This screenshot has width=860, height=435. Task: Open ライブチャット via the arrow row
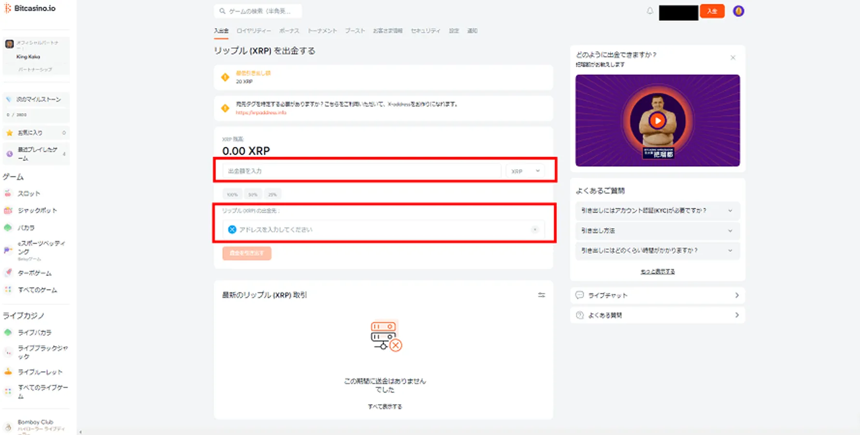(658, 295)
